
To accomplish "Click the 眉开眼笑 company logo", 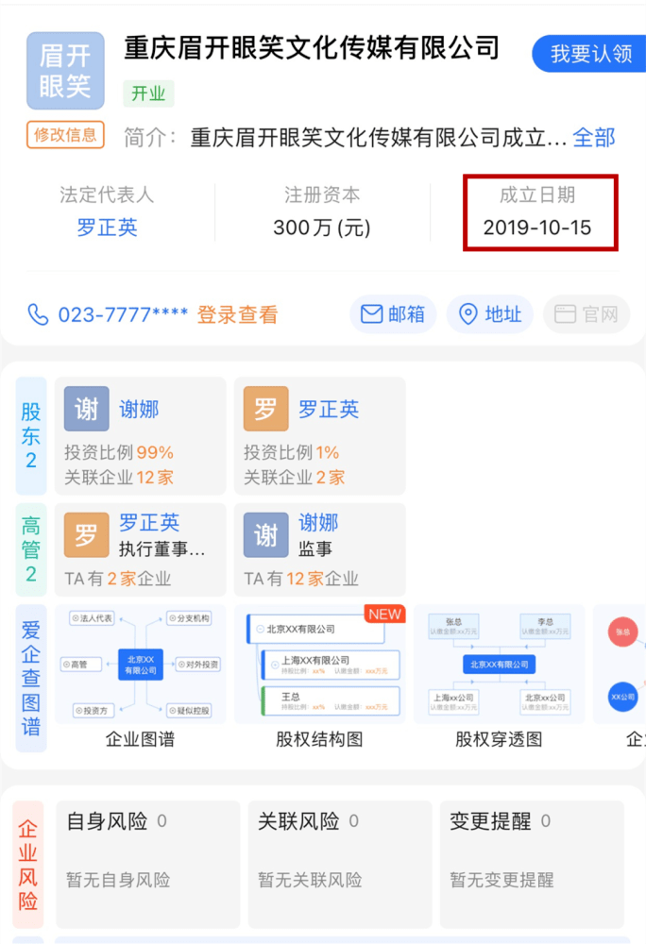I will point(65,71).
